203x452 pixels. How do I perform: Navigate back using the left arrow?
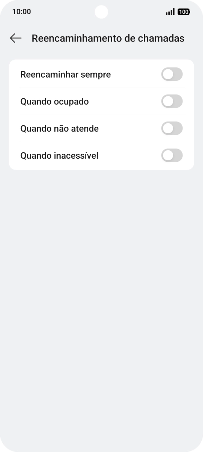15,38
